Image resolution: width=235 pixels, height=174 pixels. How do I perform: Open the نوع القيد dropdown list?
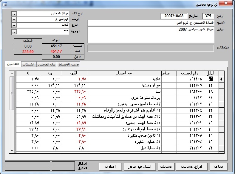(x=14, y=14)
